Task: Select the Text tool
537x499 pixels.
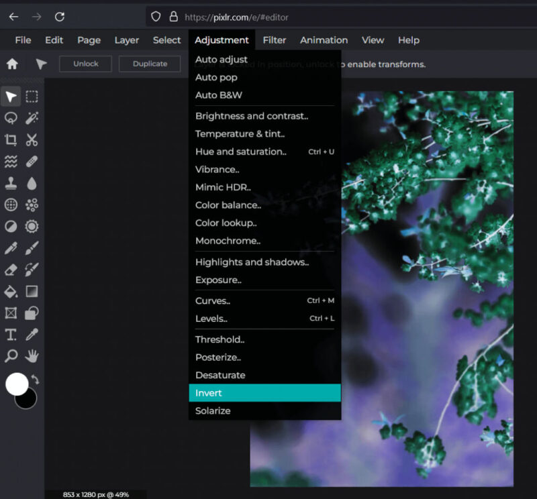Action: click(x=10, y=333)
